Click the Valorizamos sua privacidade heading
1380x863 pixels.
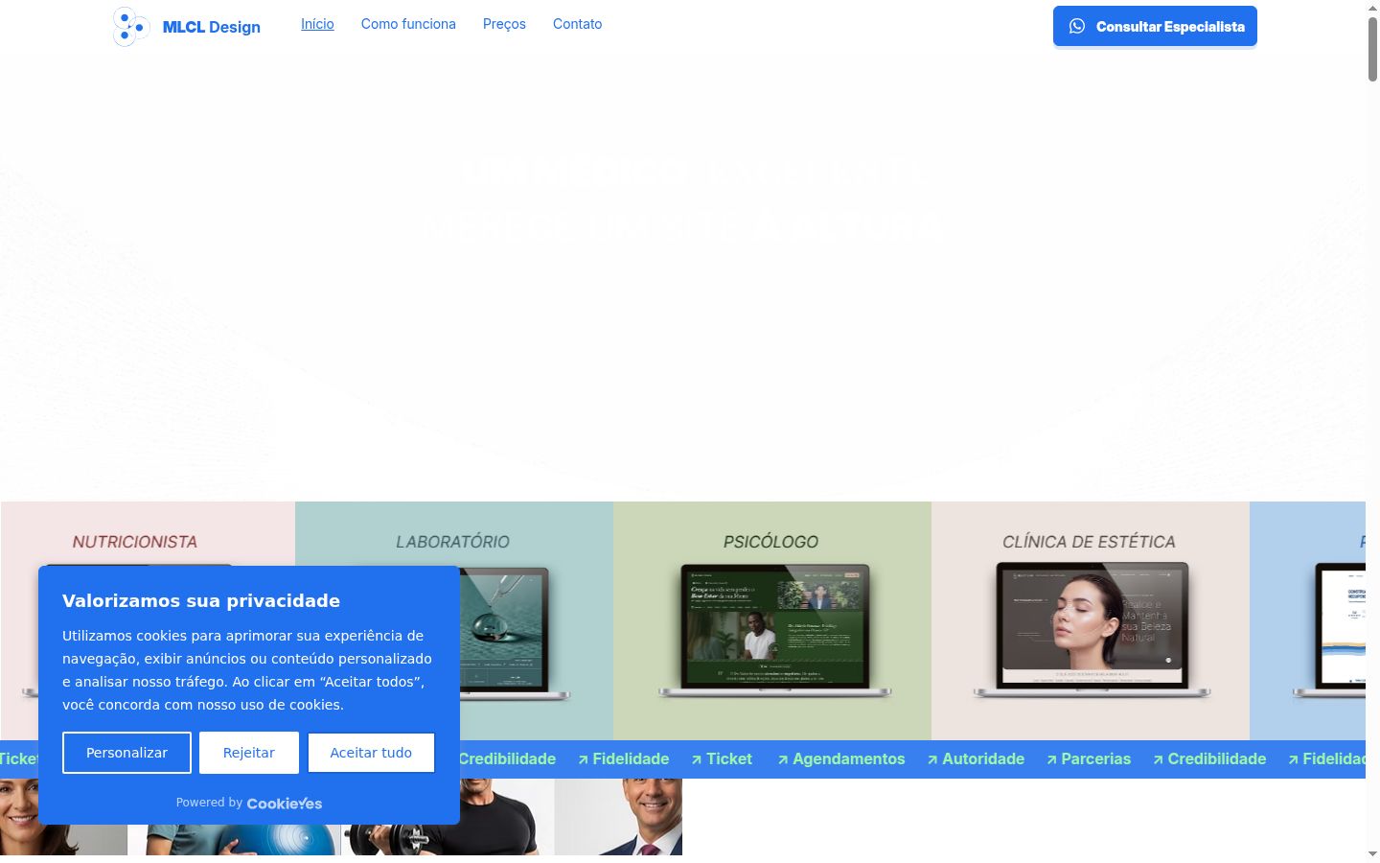click(x=201, y=601)
